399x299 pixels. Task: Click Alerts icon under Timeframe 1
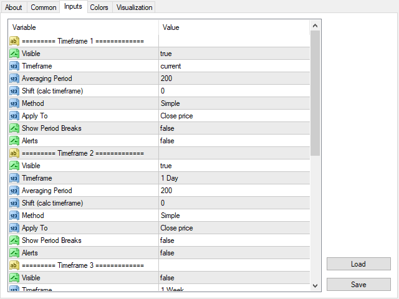click(14, 141)
